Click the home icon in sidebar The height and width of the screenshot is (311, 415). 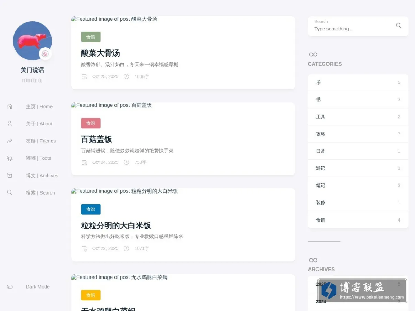(10, 106)
